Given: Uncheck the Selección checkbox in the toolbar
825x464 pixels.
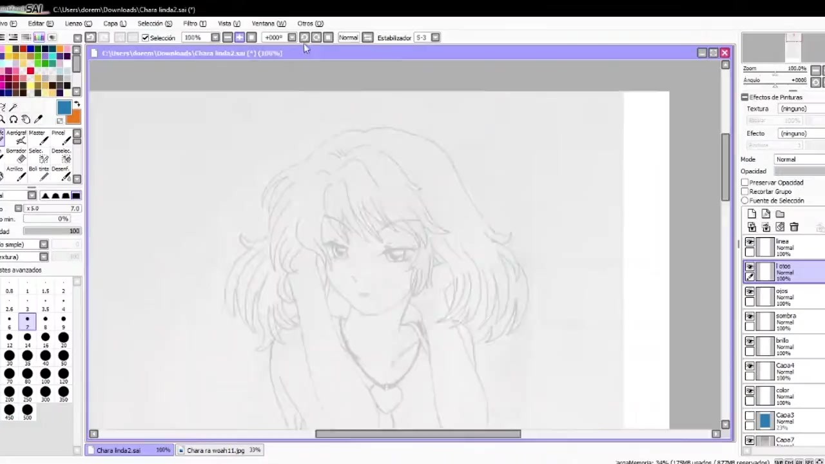Looking at the screenshot, I should (x=146, y=37).
